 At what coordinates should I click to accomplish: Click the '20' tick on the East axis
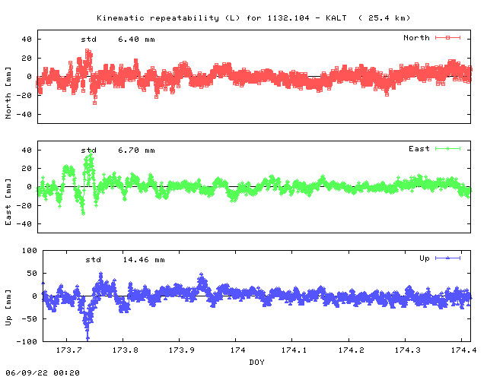(x=27, y=169)
